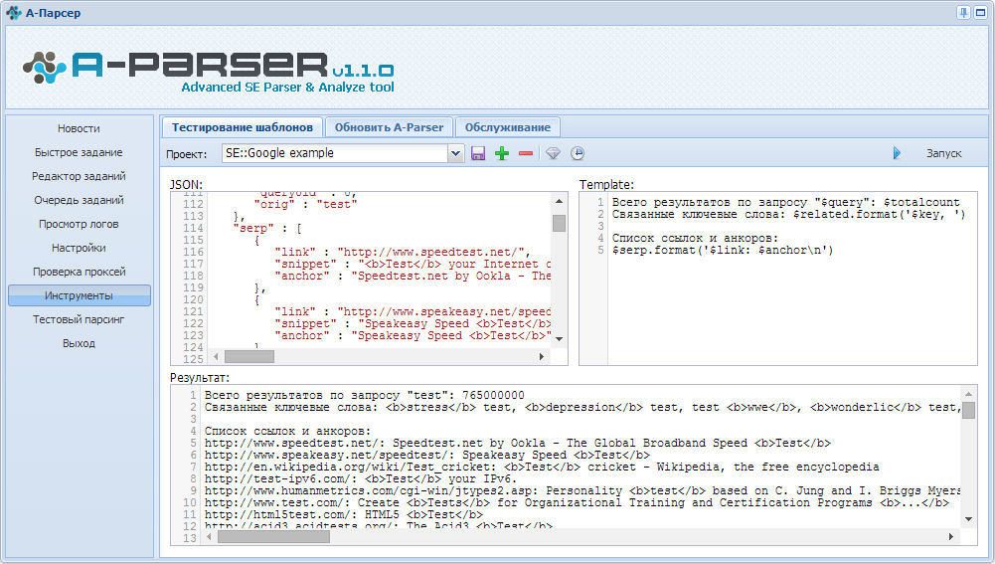Click the JSON horizontal scrollbar thumb
Viewport: 995px width, 564px height.
[249, 357]
